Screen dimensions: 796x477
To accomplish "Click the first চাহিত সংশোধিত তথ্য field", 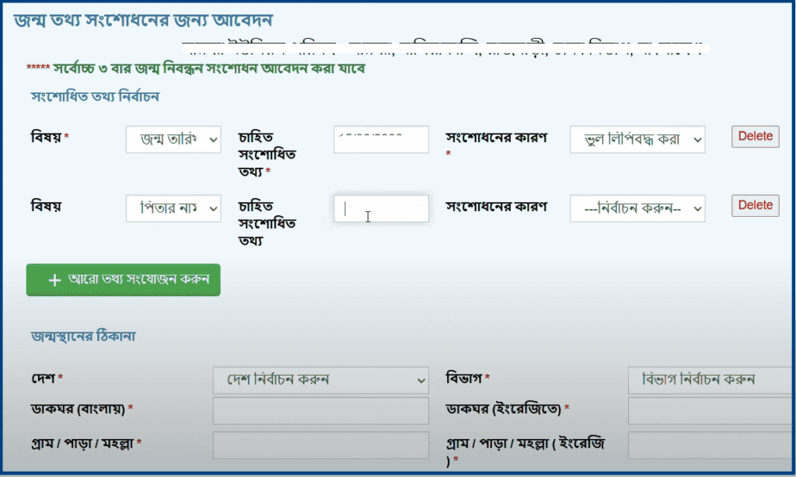I will (381, 139).
